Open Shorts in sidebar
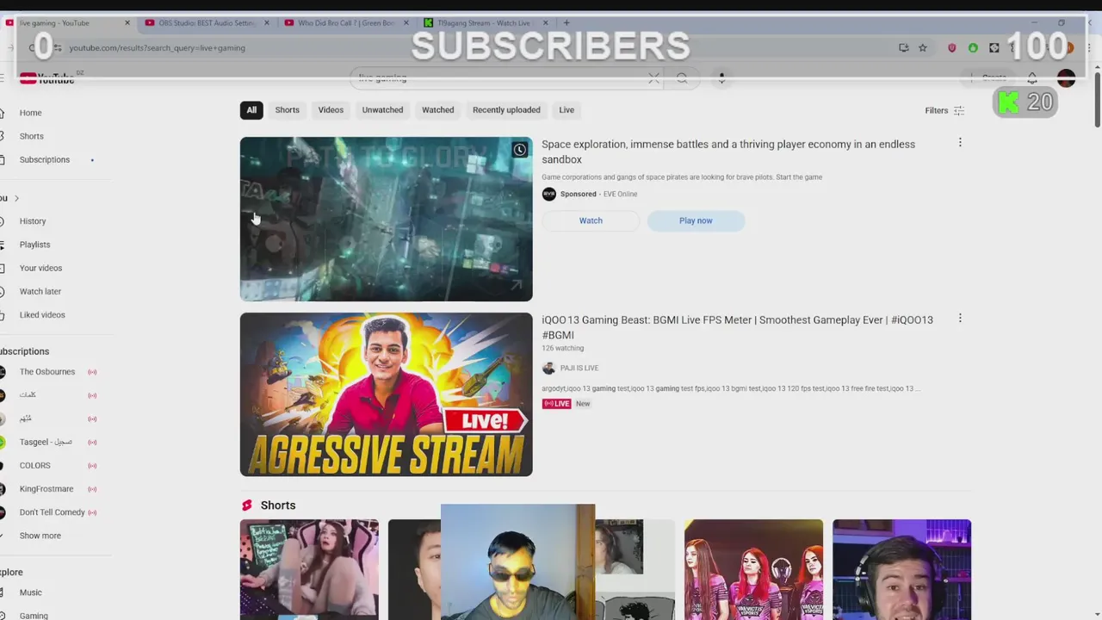 pos(31,136)
